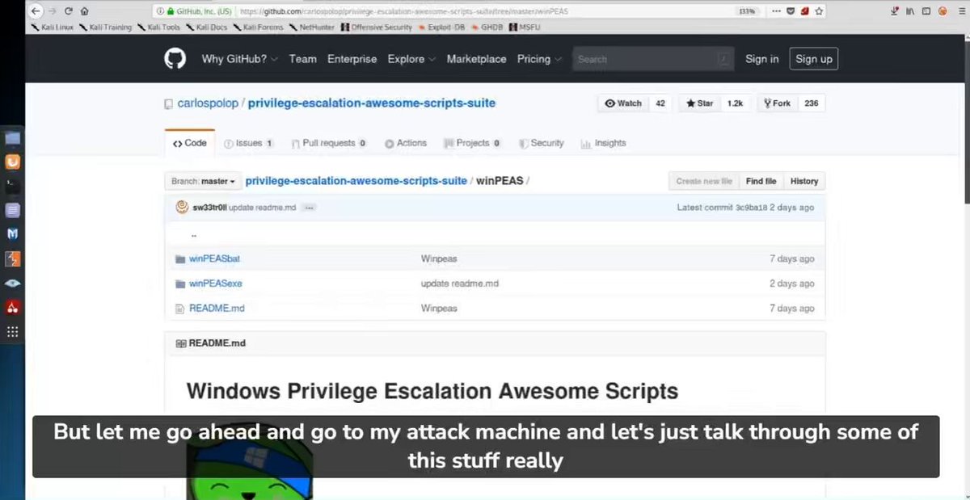Screen dimensions: 970x500
Task: Click the History button
Action: 804,182
